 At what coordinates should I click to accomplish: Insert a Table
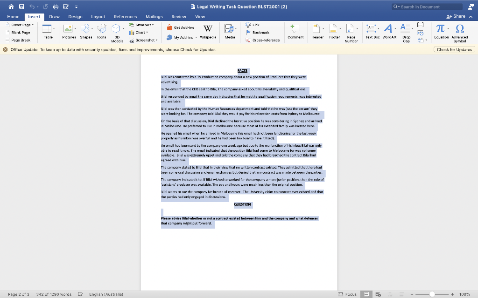(x=48, y=31)
